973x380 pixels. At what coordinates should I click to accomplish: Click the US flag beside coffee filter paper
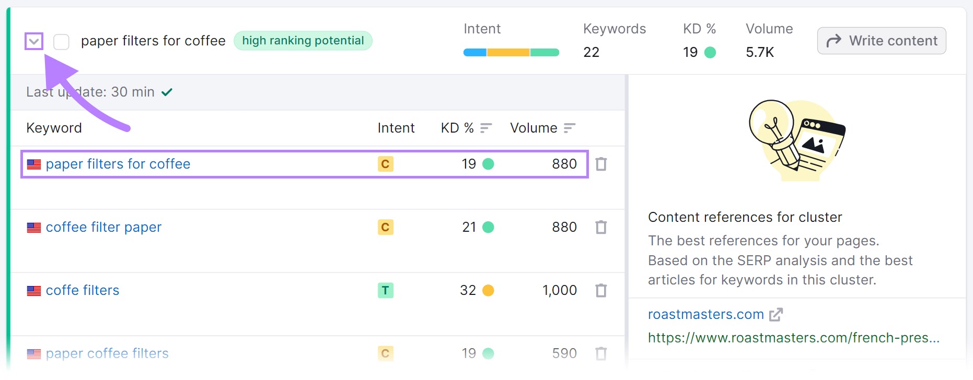34,228
